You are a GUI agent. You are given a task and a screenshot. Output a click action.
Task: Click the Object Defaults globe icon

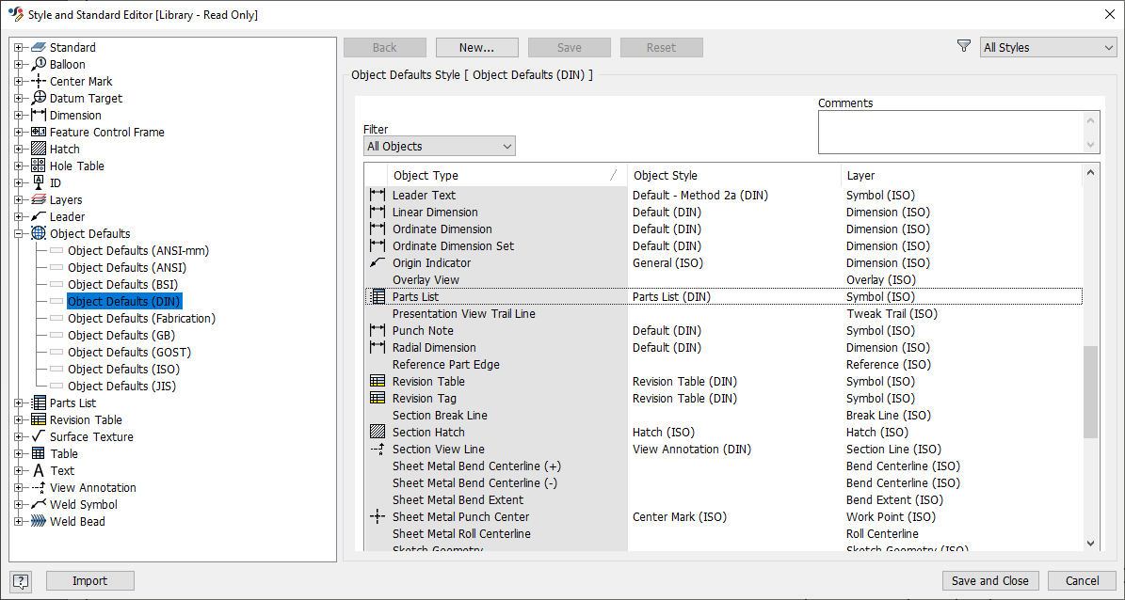tap(39, 233)
